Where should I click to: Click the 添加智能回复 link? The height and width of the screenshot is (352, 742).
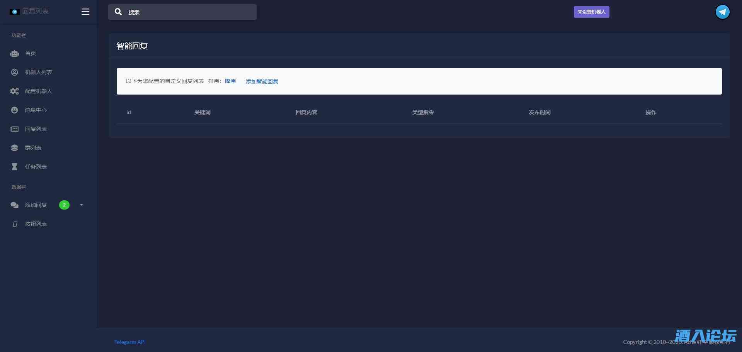coord(262,81)
